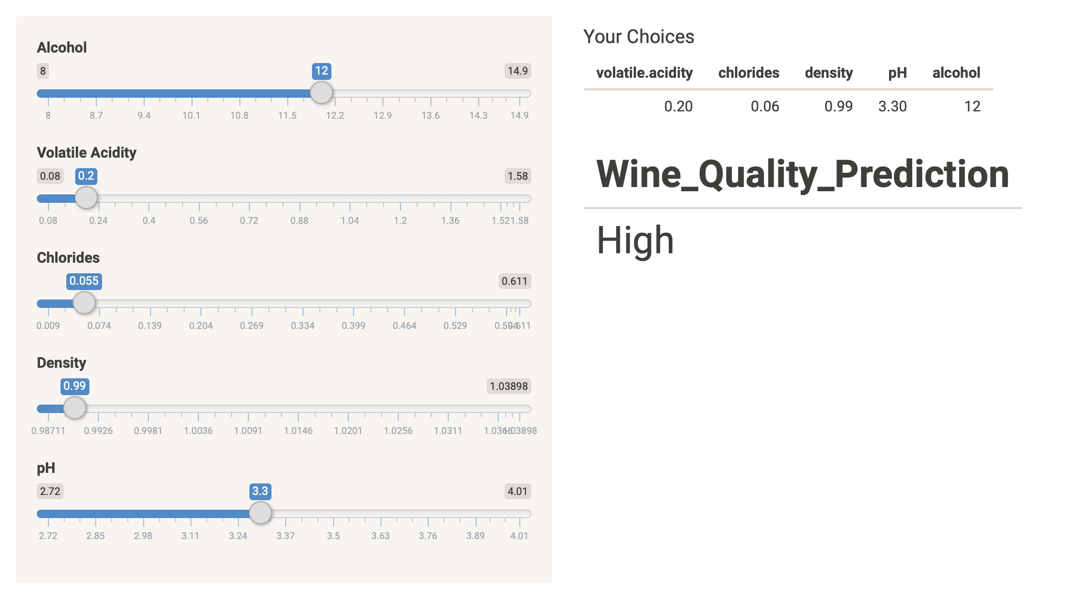Viewport: 1088px width, 599px height.
Task: Click the High prediction result text
Action: click(635, 241)
